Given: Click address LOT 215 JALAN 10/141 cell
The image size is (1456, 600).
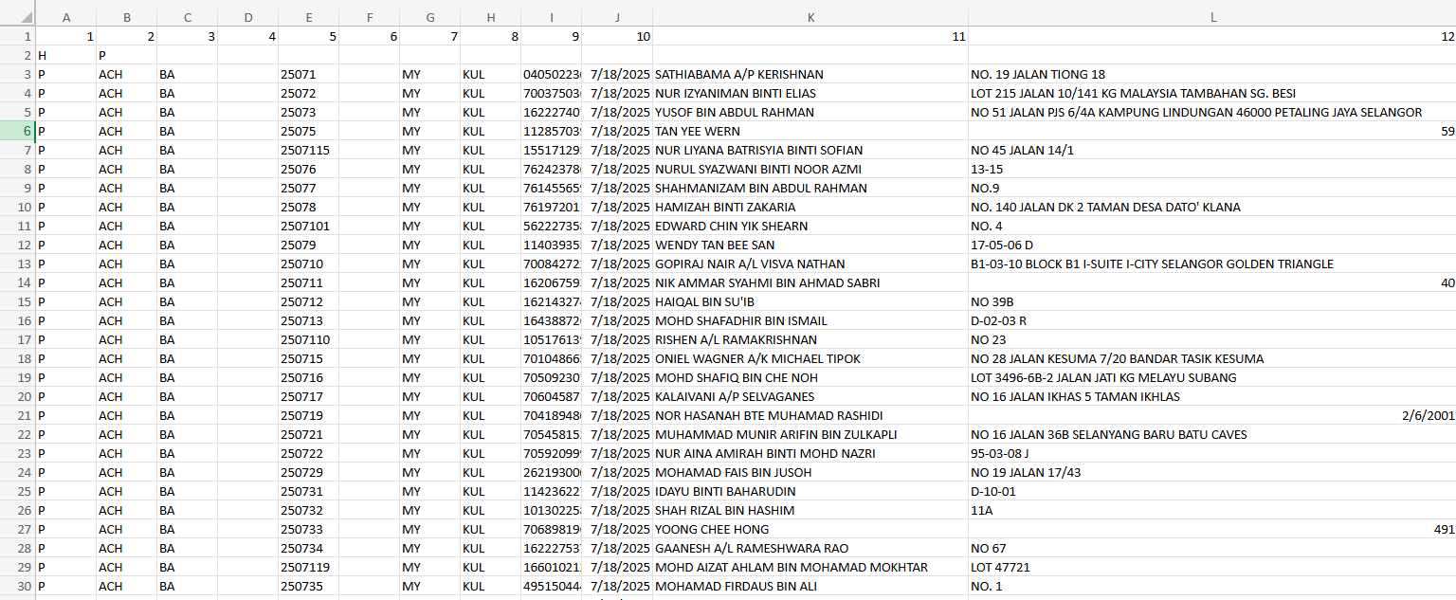Looking at the screenshot, I should pyautogui.click(x=1212, y=93).
